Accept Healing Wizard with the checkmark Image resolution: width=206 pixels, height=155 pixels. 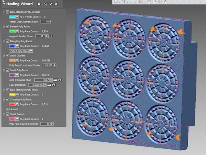click(x=51, y=4)
